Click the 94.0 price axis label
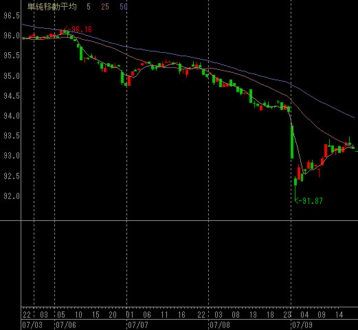This screenshot has width=358, height=330. click(x=12, y=116)
